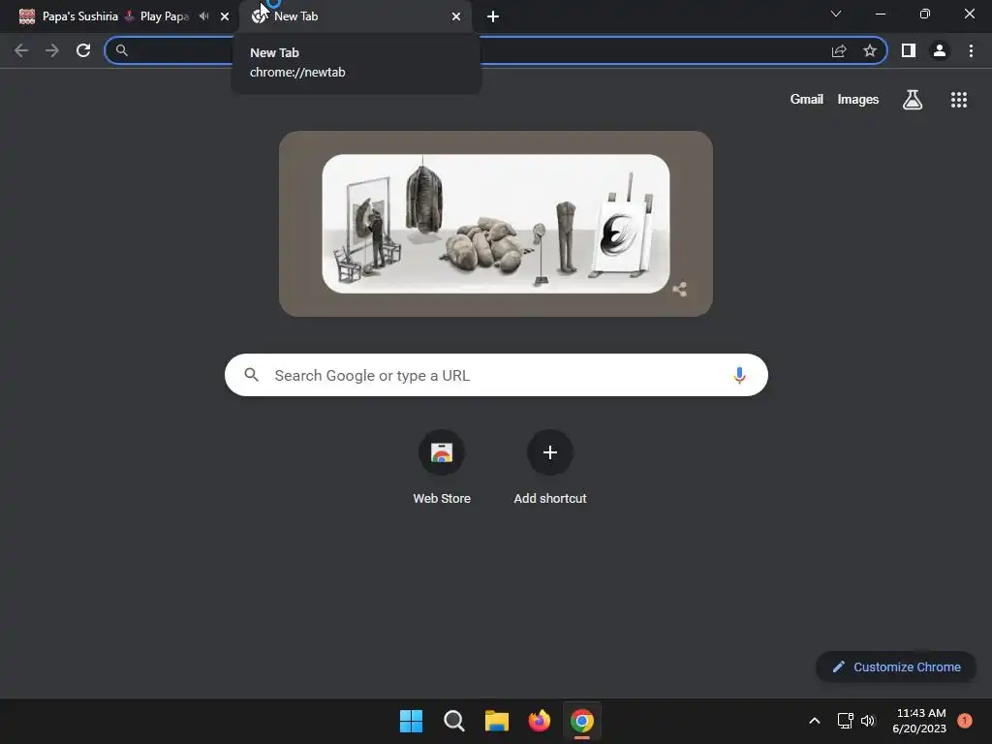Open the Search Labs flask icon

click(913, 100)
